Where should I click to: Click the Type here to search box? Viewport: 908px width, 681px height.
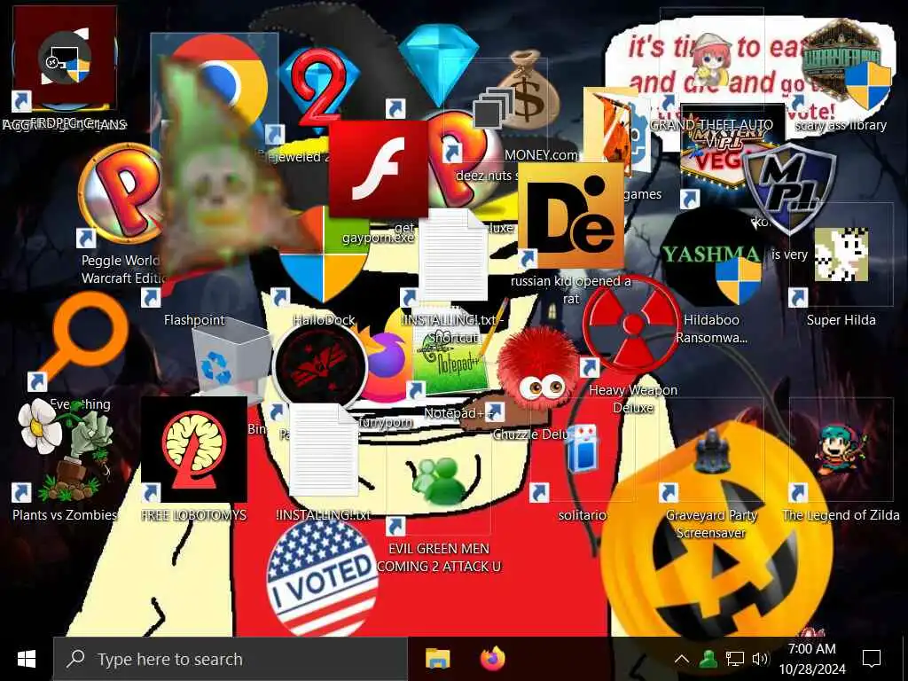231,659
